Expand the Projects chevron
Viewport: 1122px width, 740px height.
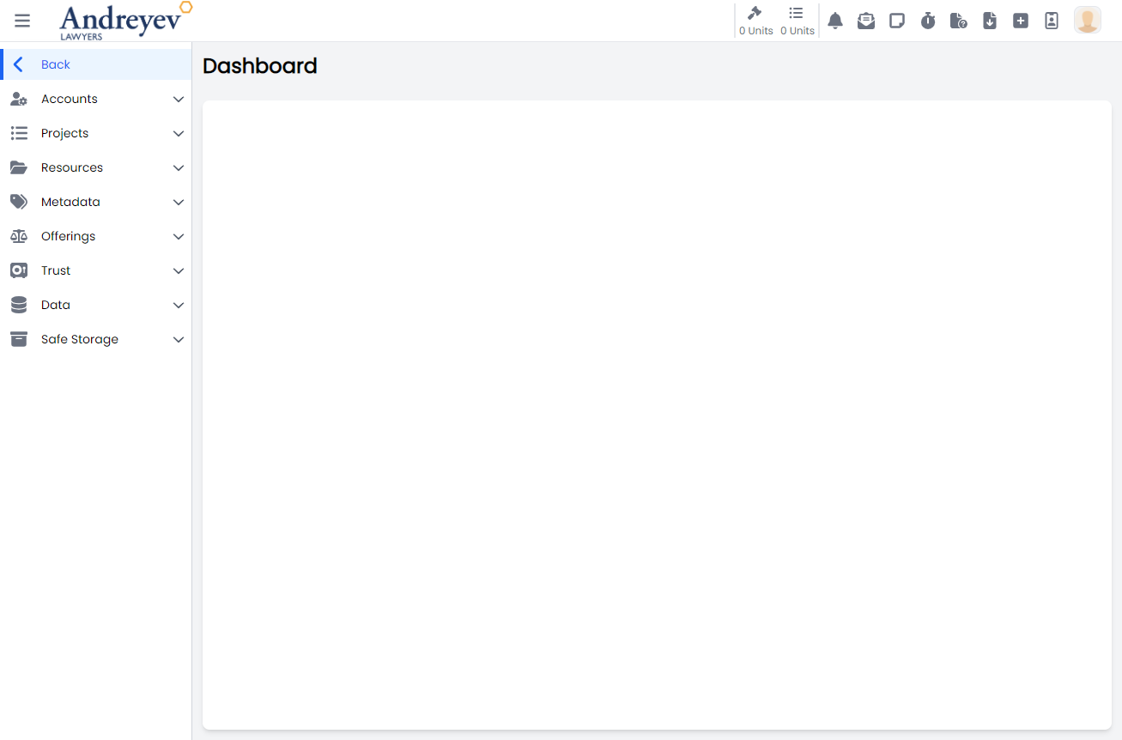[x=179, y=134]
